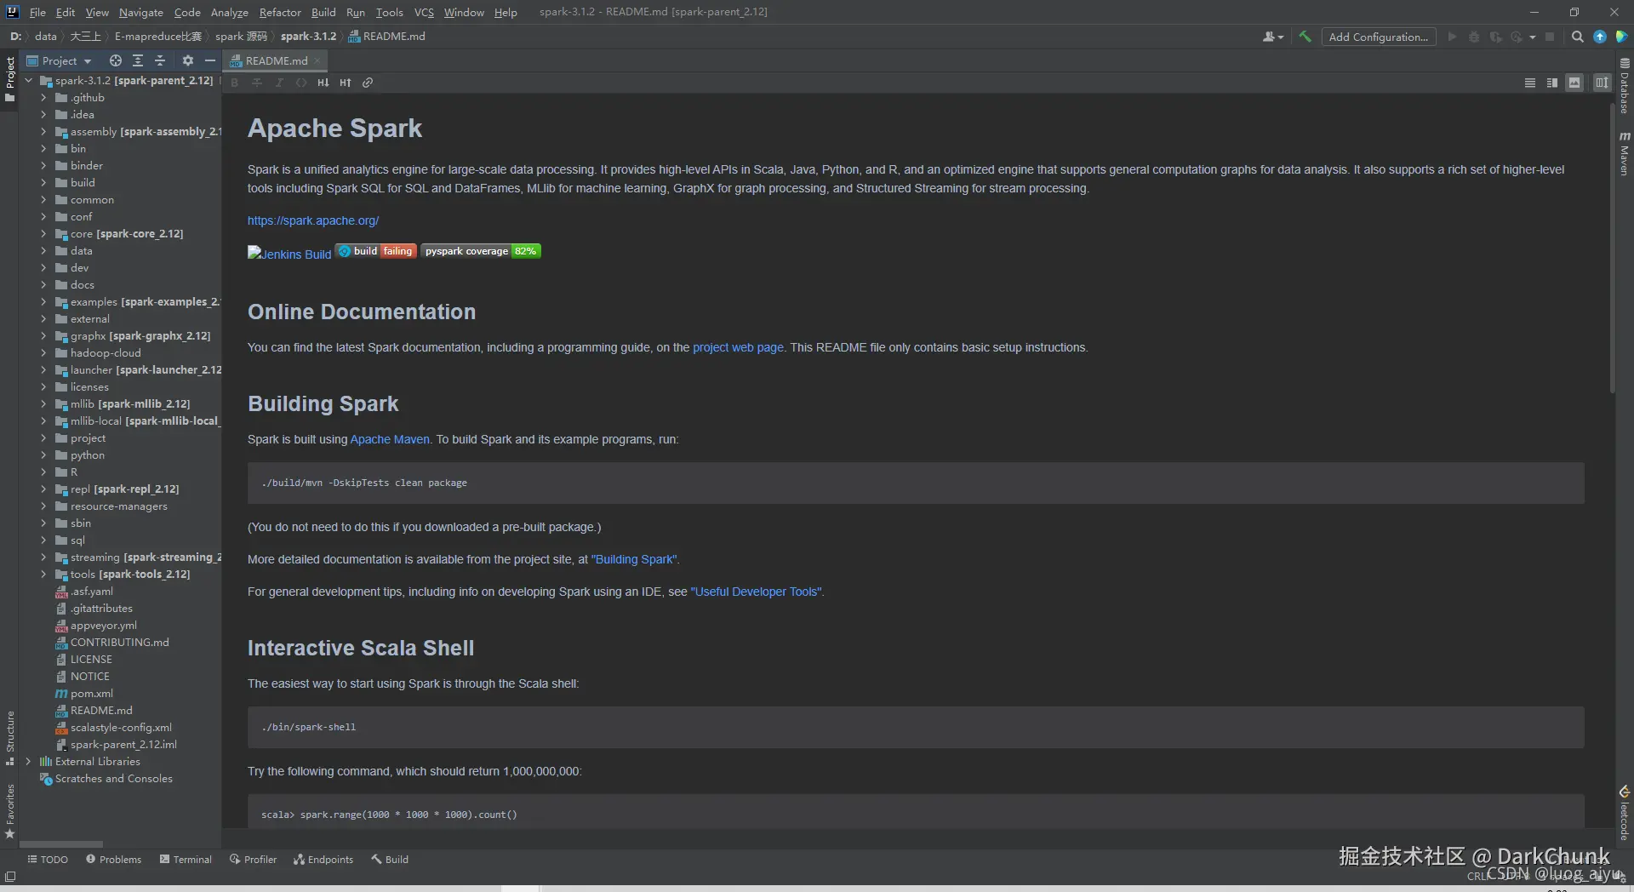Screen dimensions: 1634x892
Task: Click the Bold formatting icon in markdown toolbar
Action: 235,83
